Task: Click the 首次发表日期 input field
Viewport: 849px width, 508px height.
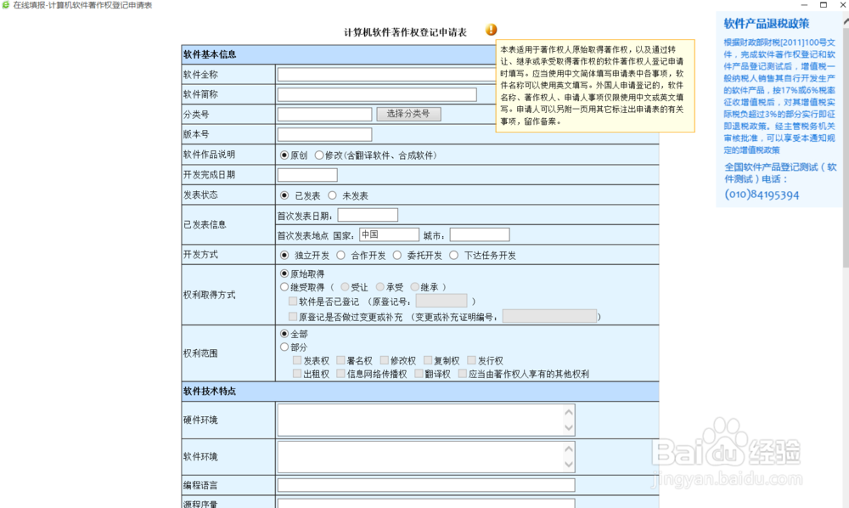Action: (x=368, y=215)
